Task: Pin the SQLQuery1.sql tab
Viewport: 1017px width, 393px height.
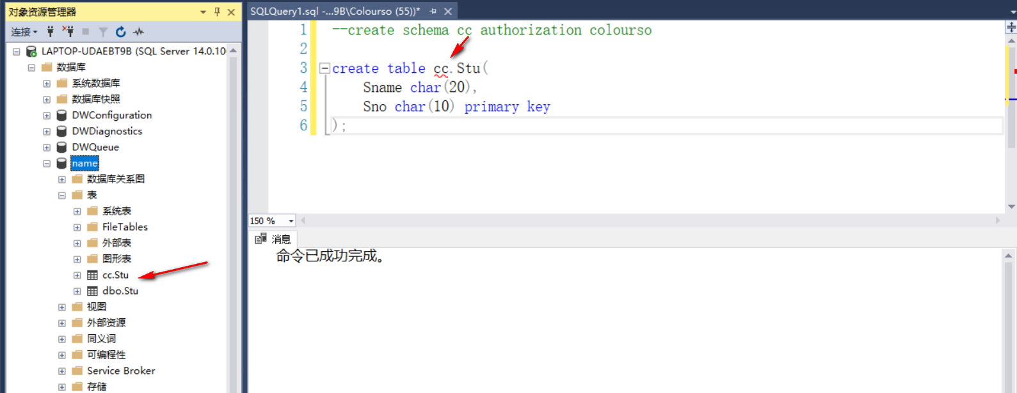Action: [x=433, y=11]
